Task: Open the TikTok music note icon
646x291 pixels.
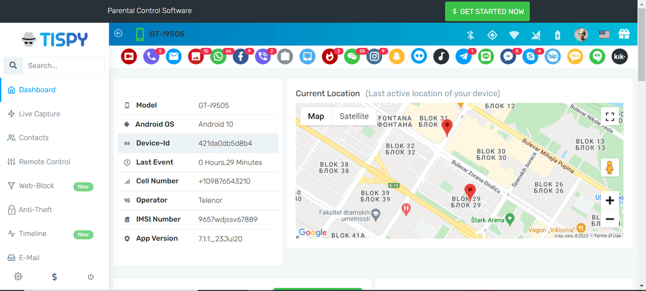Action: point(441,56)
